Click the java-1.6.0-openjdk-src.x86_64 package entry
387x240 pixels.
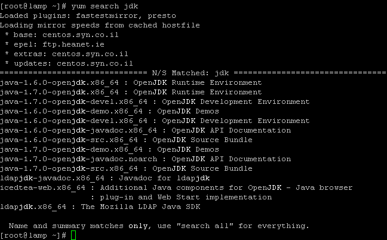coord(126,140)
